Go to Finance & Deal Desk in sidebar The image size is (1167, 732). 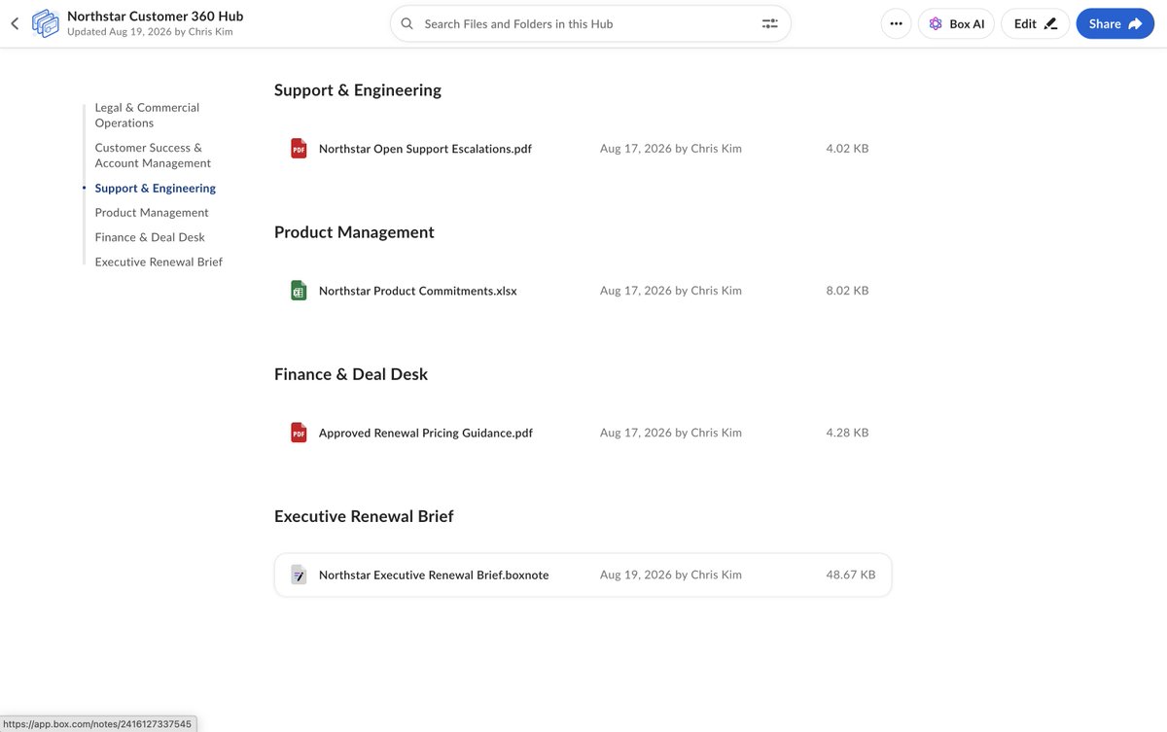[x=150, y=237]
